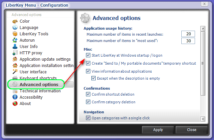Click the LiberKey Tools gear icon
214x140 pixels.
pos(15,34)
